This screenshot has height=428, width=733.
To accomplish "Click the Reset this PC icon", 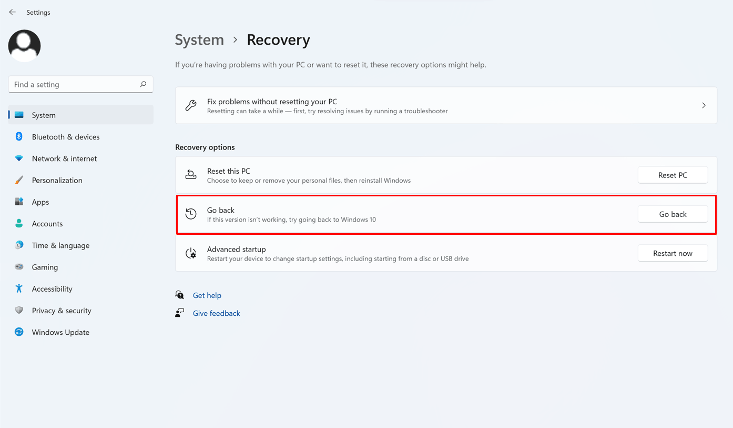I will coord(191,175).
